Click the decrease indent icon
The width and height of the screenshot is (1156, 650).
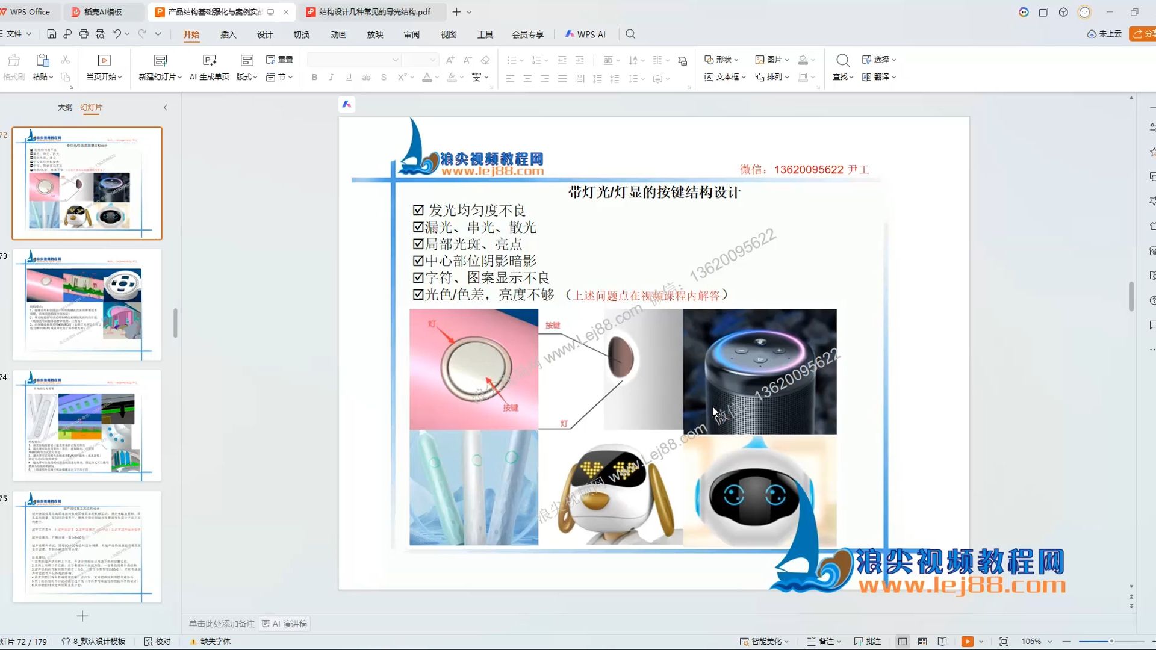pos(562,60)
